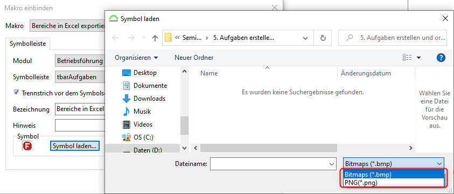
Task: Open the Symbolleiste field tbarAufgaben
Action: (x=80, y=77)
